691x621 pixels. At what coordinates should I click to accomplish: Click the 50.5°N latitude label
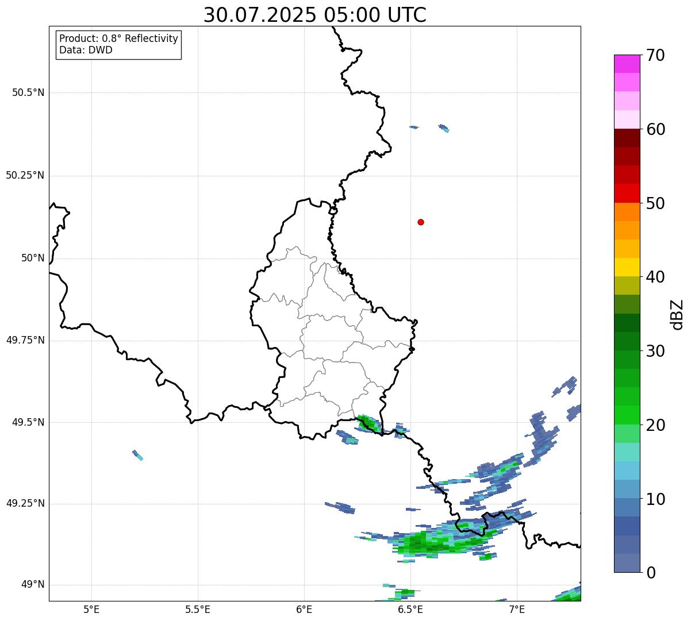28,92
